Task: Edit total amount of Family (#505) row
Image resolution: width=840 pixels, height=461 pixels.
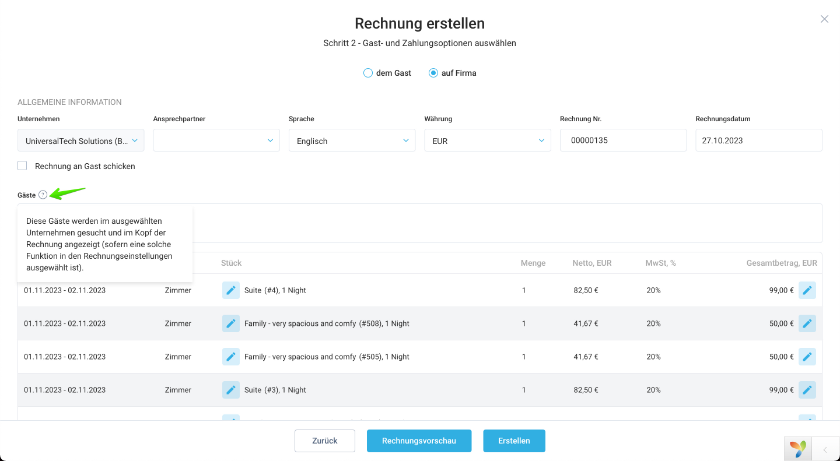Action: (x=807, y=357)
